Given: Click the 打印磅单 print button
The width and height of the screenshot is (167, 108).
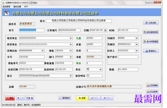Looking at the screenshot, I should click(x=152, y=85).
